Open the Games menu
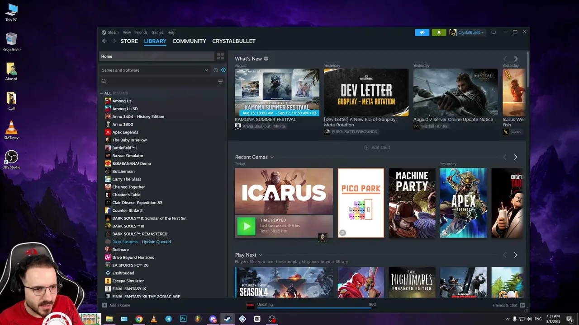 [x=157, y=32]
